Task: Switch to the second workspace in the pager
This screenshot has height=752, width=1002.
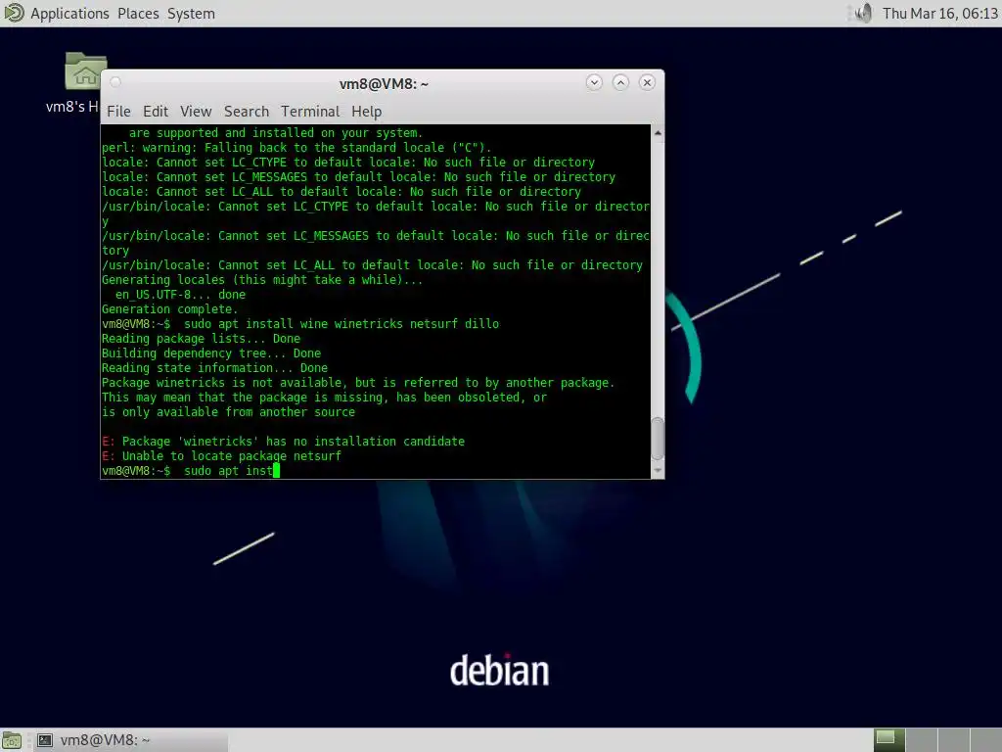Action: point(922,740)
